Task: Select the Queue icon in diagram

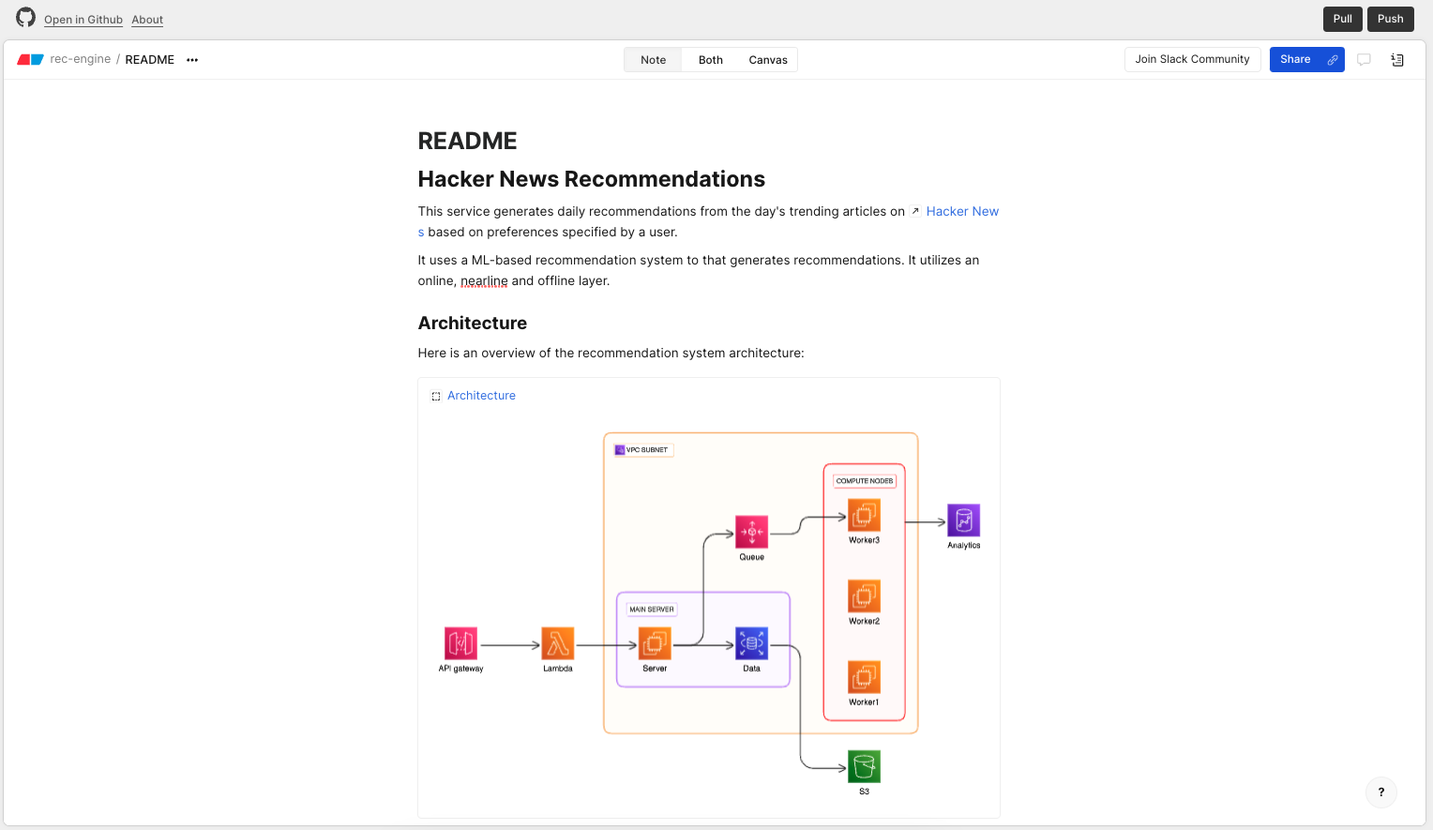Action: (x=752, y=532)
